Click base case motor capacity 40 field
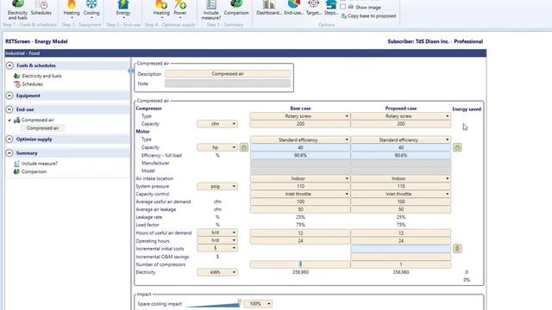The width and height of the screenshot is (552, 310). [300, 147]
